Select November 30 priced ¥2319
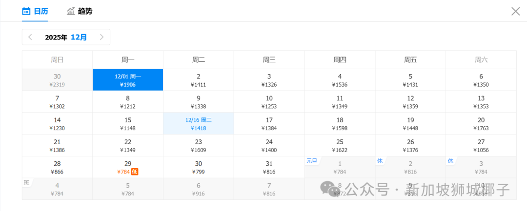 click(x=57, y=80)
